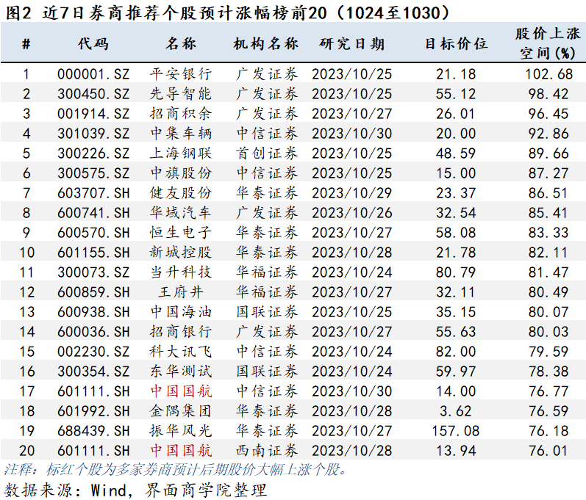Select the name 新城控股
The width and height of the screenshot is (586, 500).
[181, 253]
